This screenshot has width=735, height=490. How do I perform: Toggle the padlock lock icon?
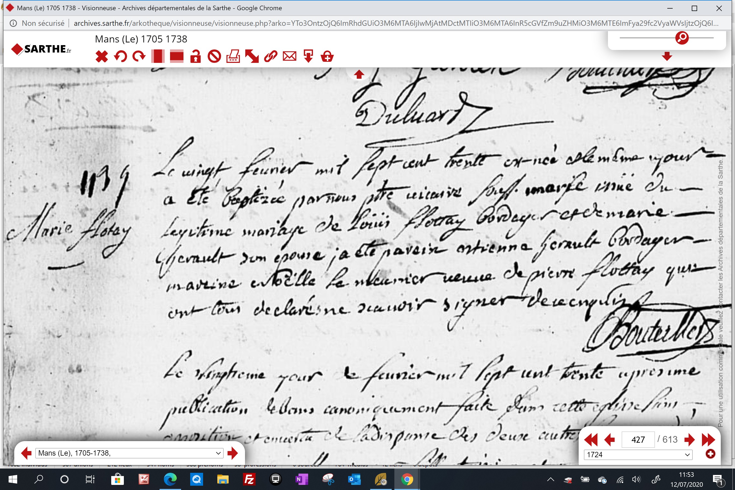pos(196,57)
